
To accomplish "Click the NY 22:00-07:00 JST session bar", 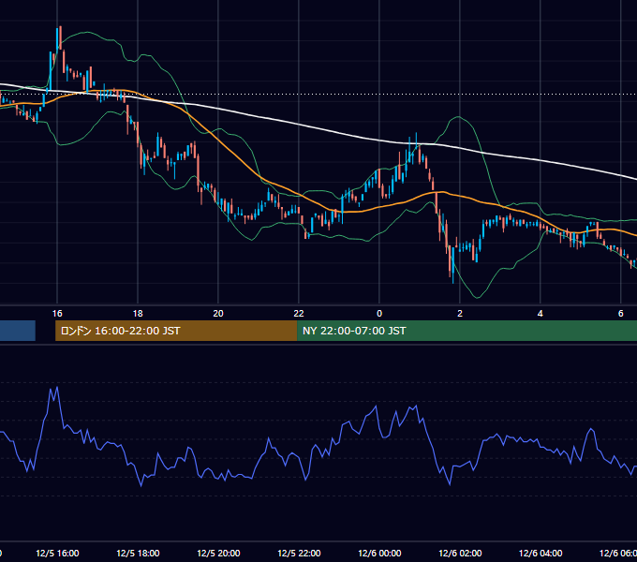I will coord(467,331).
